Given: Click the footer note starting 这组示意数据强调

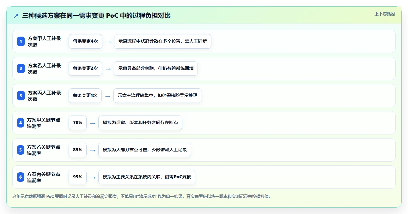Looking at the screenshot, I should pos(142,196).
